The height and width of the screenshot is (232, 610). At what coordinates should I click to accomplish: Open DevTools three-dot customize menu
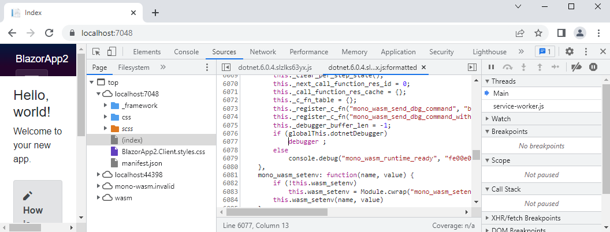point(586,52)
